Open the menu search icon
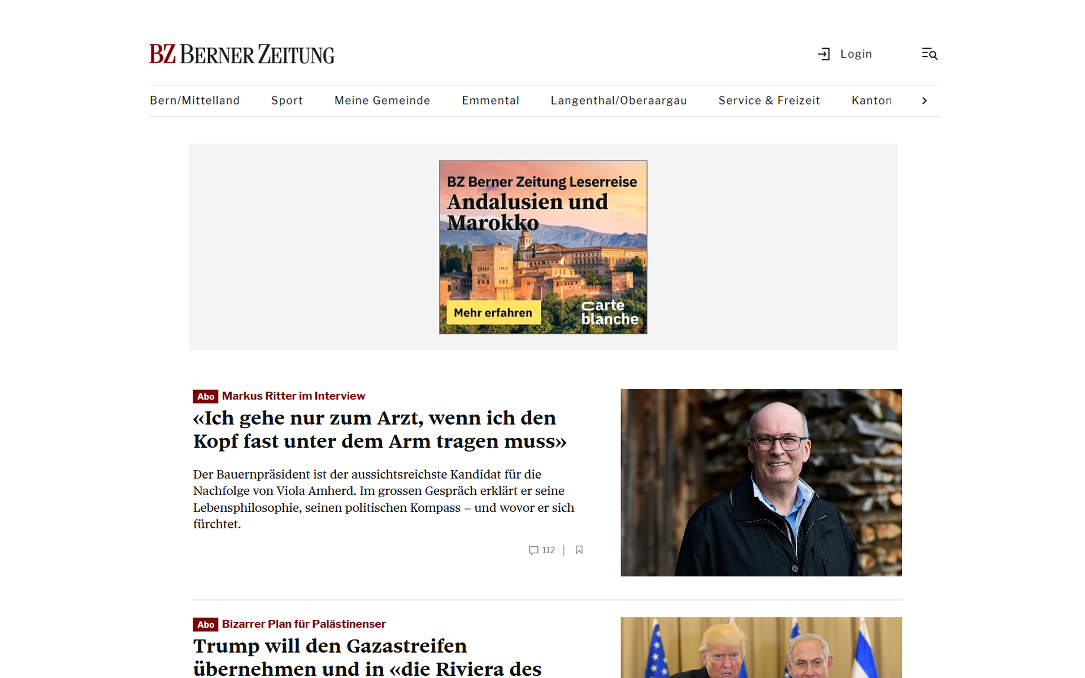1085x678 pixels. pyautogui.click(x=929, y=54)
